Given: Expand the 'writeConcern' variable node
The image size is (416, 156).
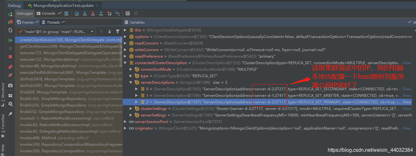Looking at the screenshot, I should tap(126, 50).
